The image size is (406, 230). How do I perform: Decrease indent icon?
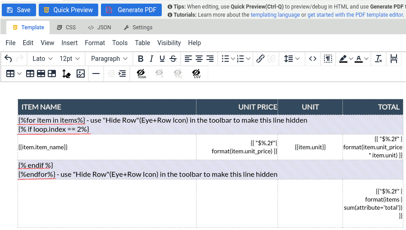pos(111,74)
